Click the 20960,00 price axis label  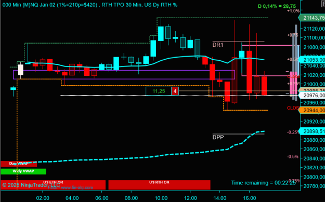[314, 103]
